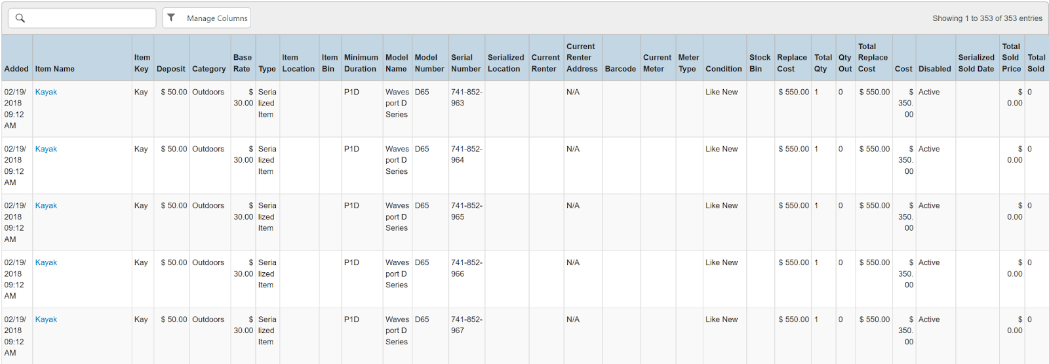Open the Kayak link for serial 741-852-966

coord(46,262)
